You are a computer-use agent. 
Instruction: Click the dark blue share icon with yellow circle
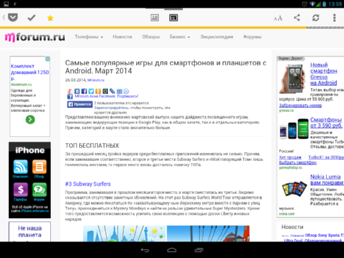105,92
